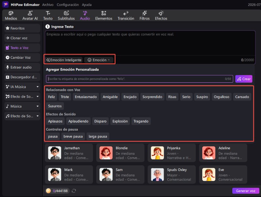Open the Transición panel
The image size is (261, 197).
click(x=126, y=15)
